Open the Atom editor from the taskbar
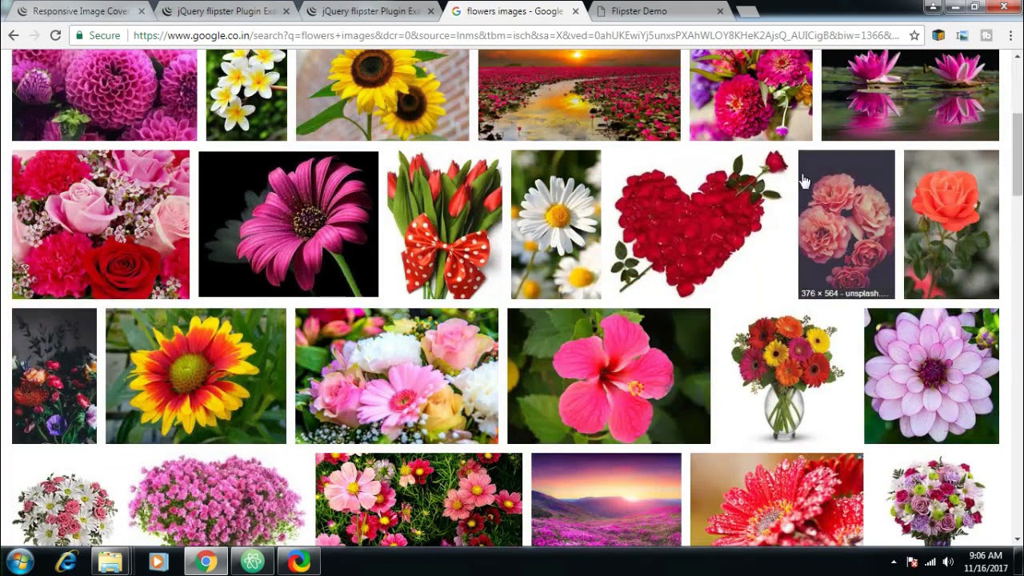This screenshot has height=576, width=1024. 252,562
